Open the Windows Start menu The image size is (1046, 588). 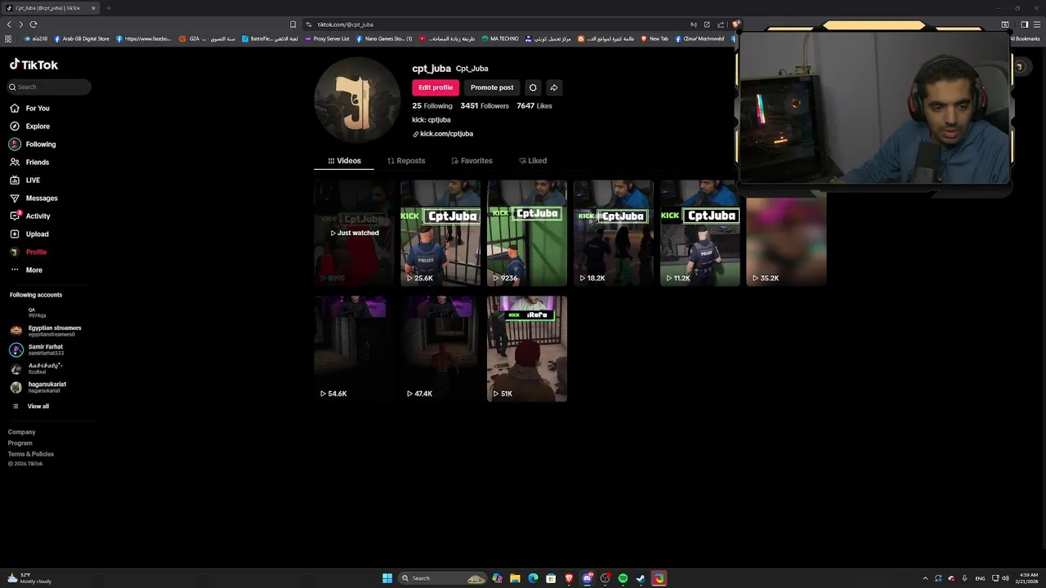pyautogui.click(x=387, y=578)
